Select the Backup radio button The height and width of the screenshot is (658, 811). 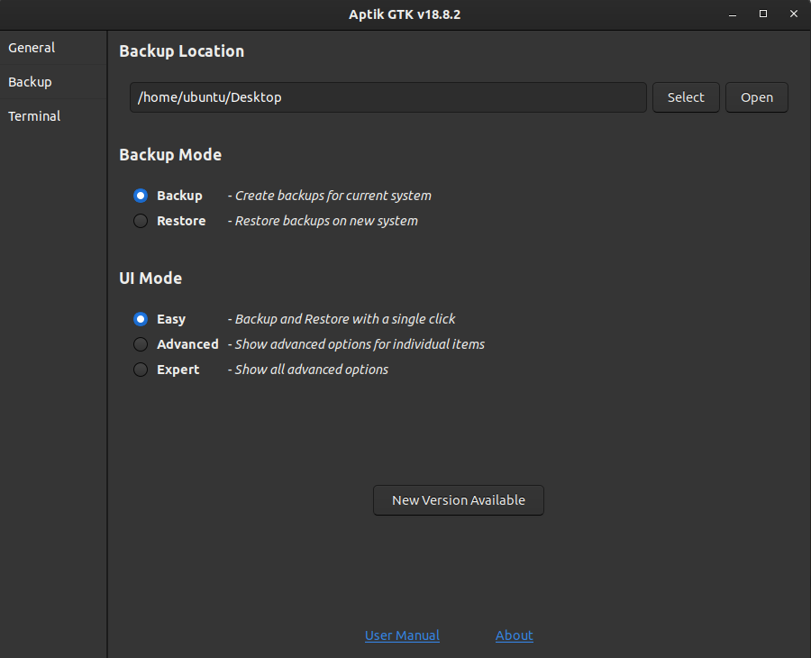click(x=141, y=196)
